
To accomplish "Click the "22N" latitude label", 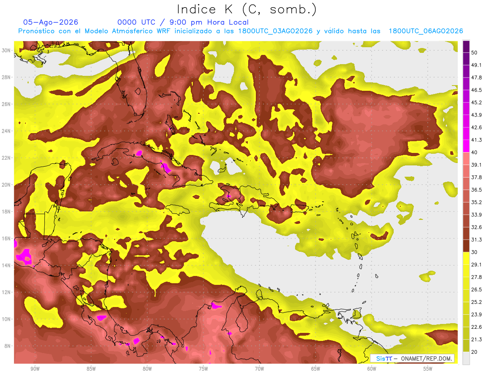I will pos(6,158).
